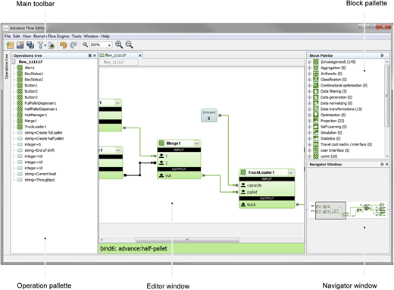Click the Self Learning category icon
This screenshot has width=394, height=290.
click(x=316, y=127)
